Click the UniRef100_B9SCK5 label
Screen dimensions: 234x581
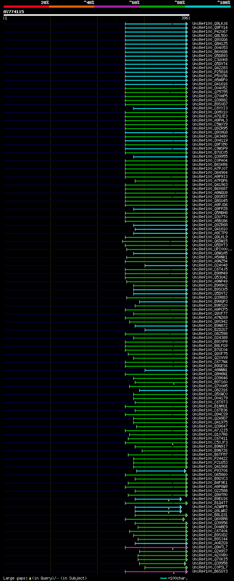210,289
